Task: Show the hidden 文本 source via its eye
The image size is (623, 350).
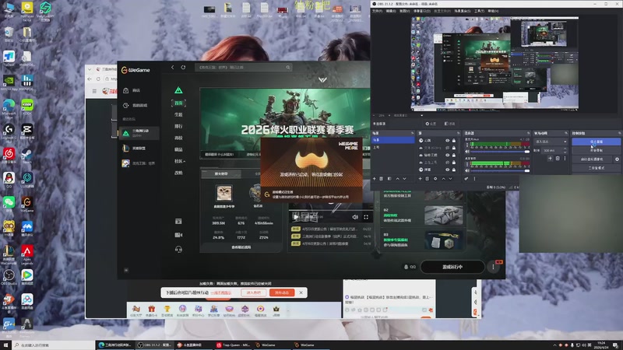Action: pyautogui.click(x=447, y=148)
